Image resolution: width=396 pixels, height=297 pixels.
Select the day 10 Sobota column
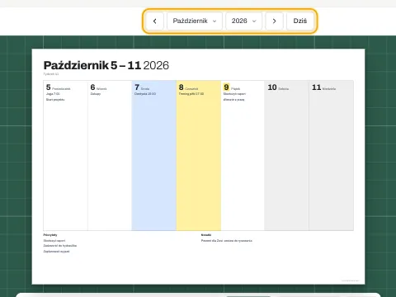pos(286,155)
